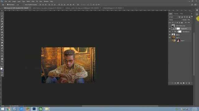Open the blend mode Normal dropdown
199x111 pixels.
coord(175,20)
